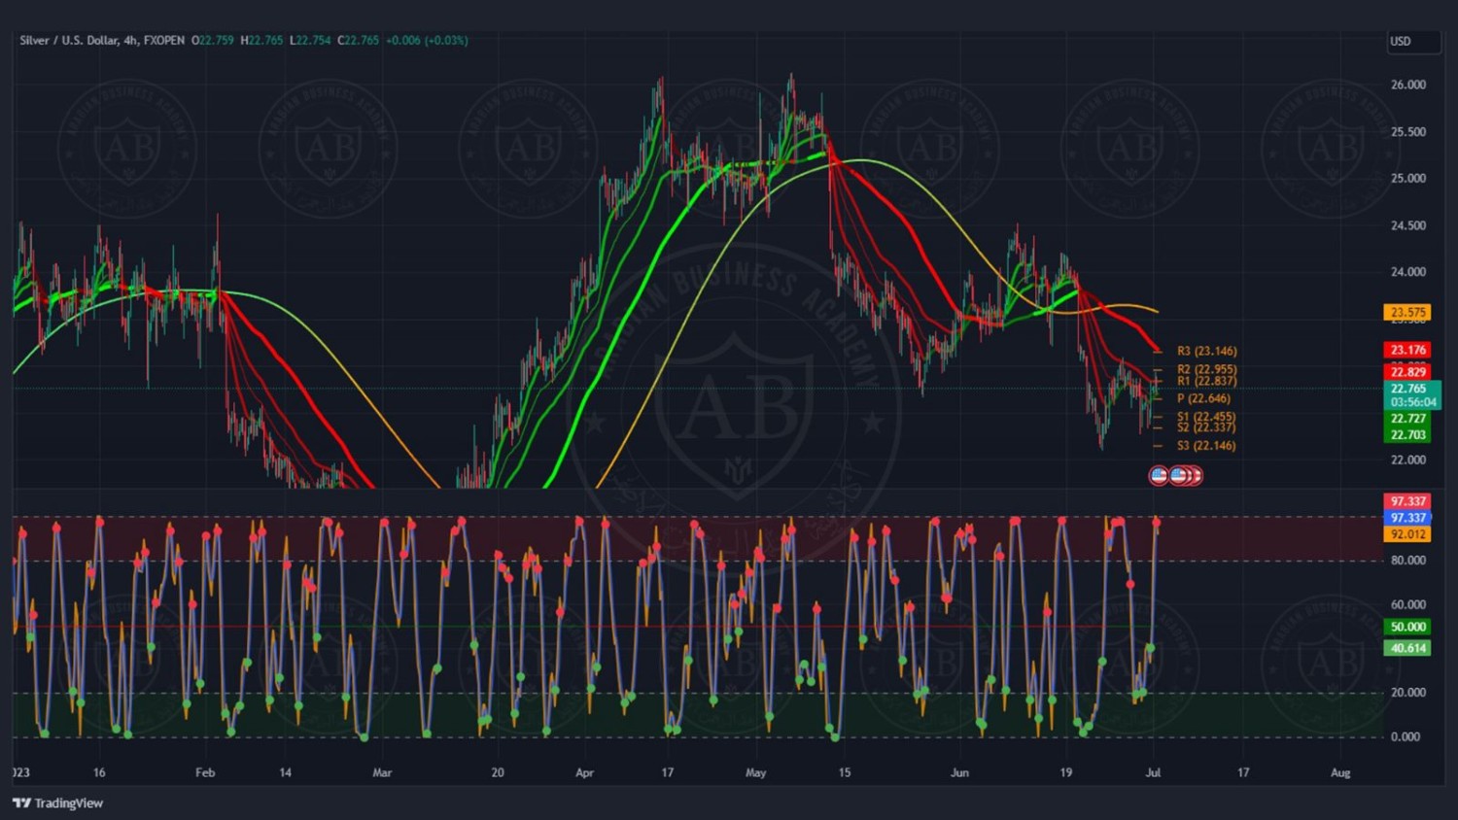Click the May label on the time axis
This screenshot has width=1458, height=820.
tap(755, 773)
